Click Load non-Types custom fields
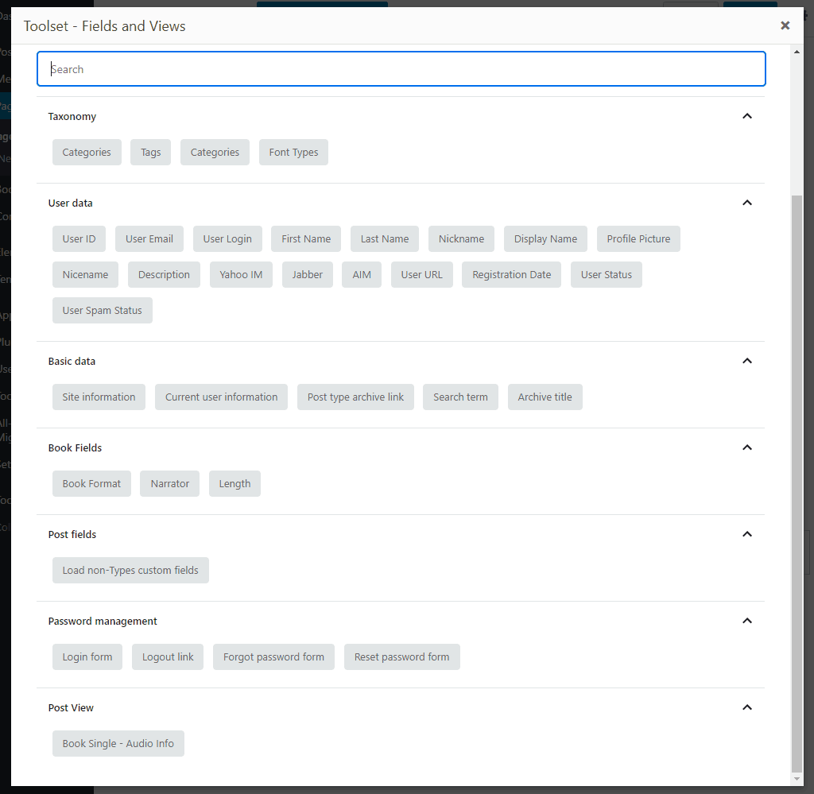814x794 pixels. pyautogui.click(x=130, y=570)
